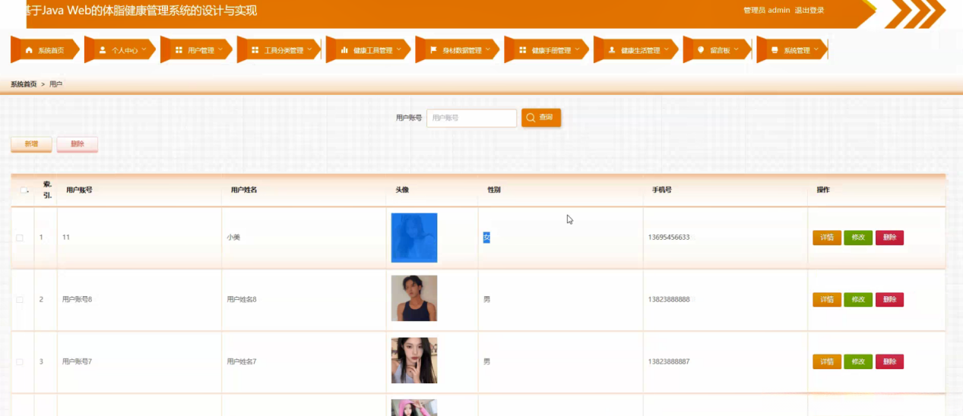Open the 个人中心 menu label

coord(125,51)
